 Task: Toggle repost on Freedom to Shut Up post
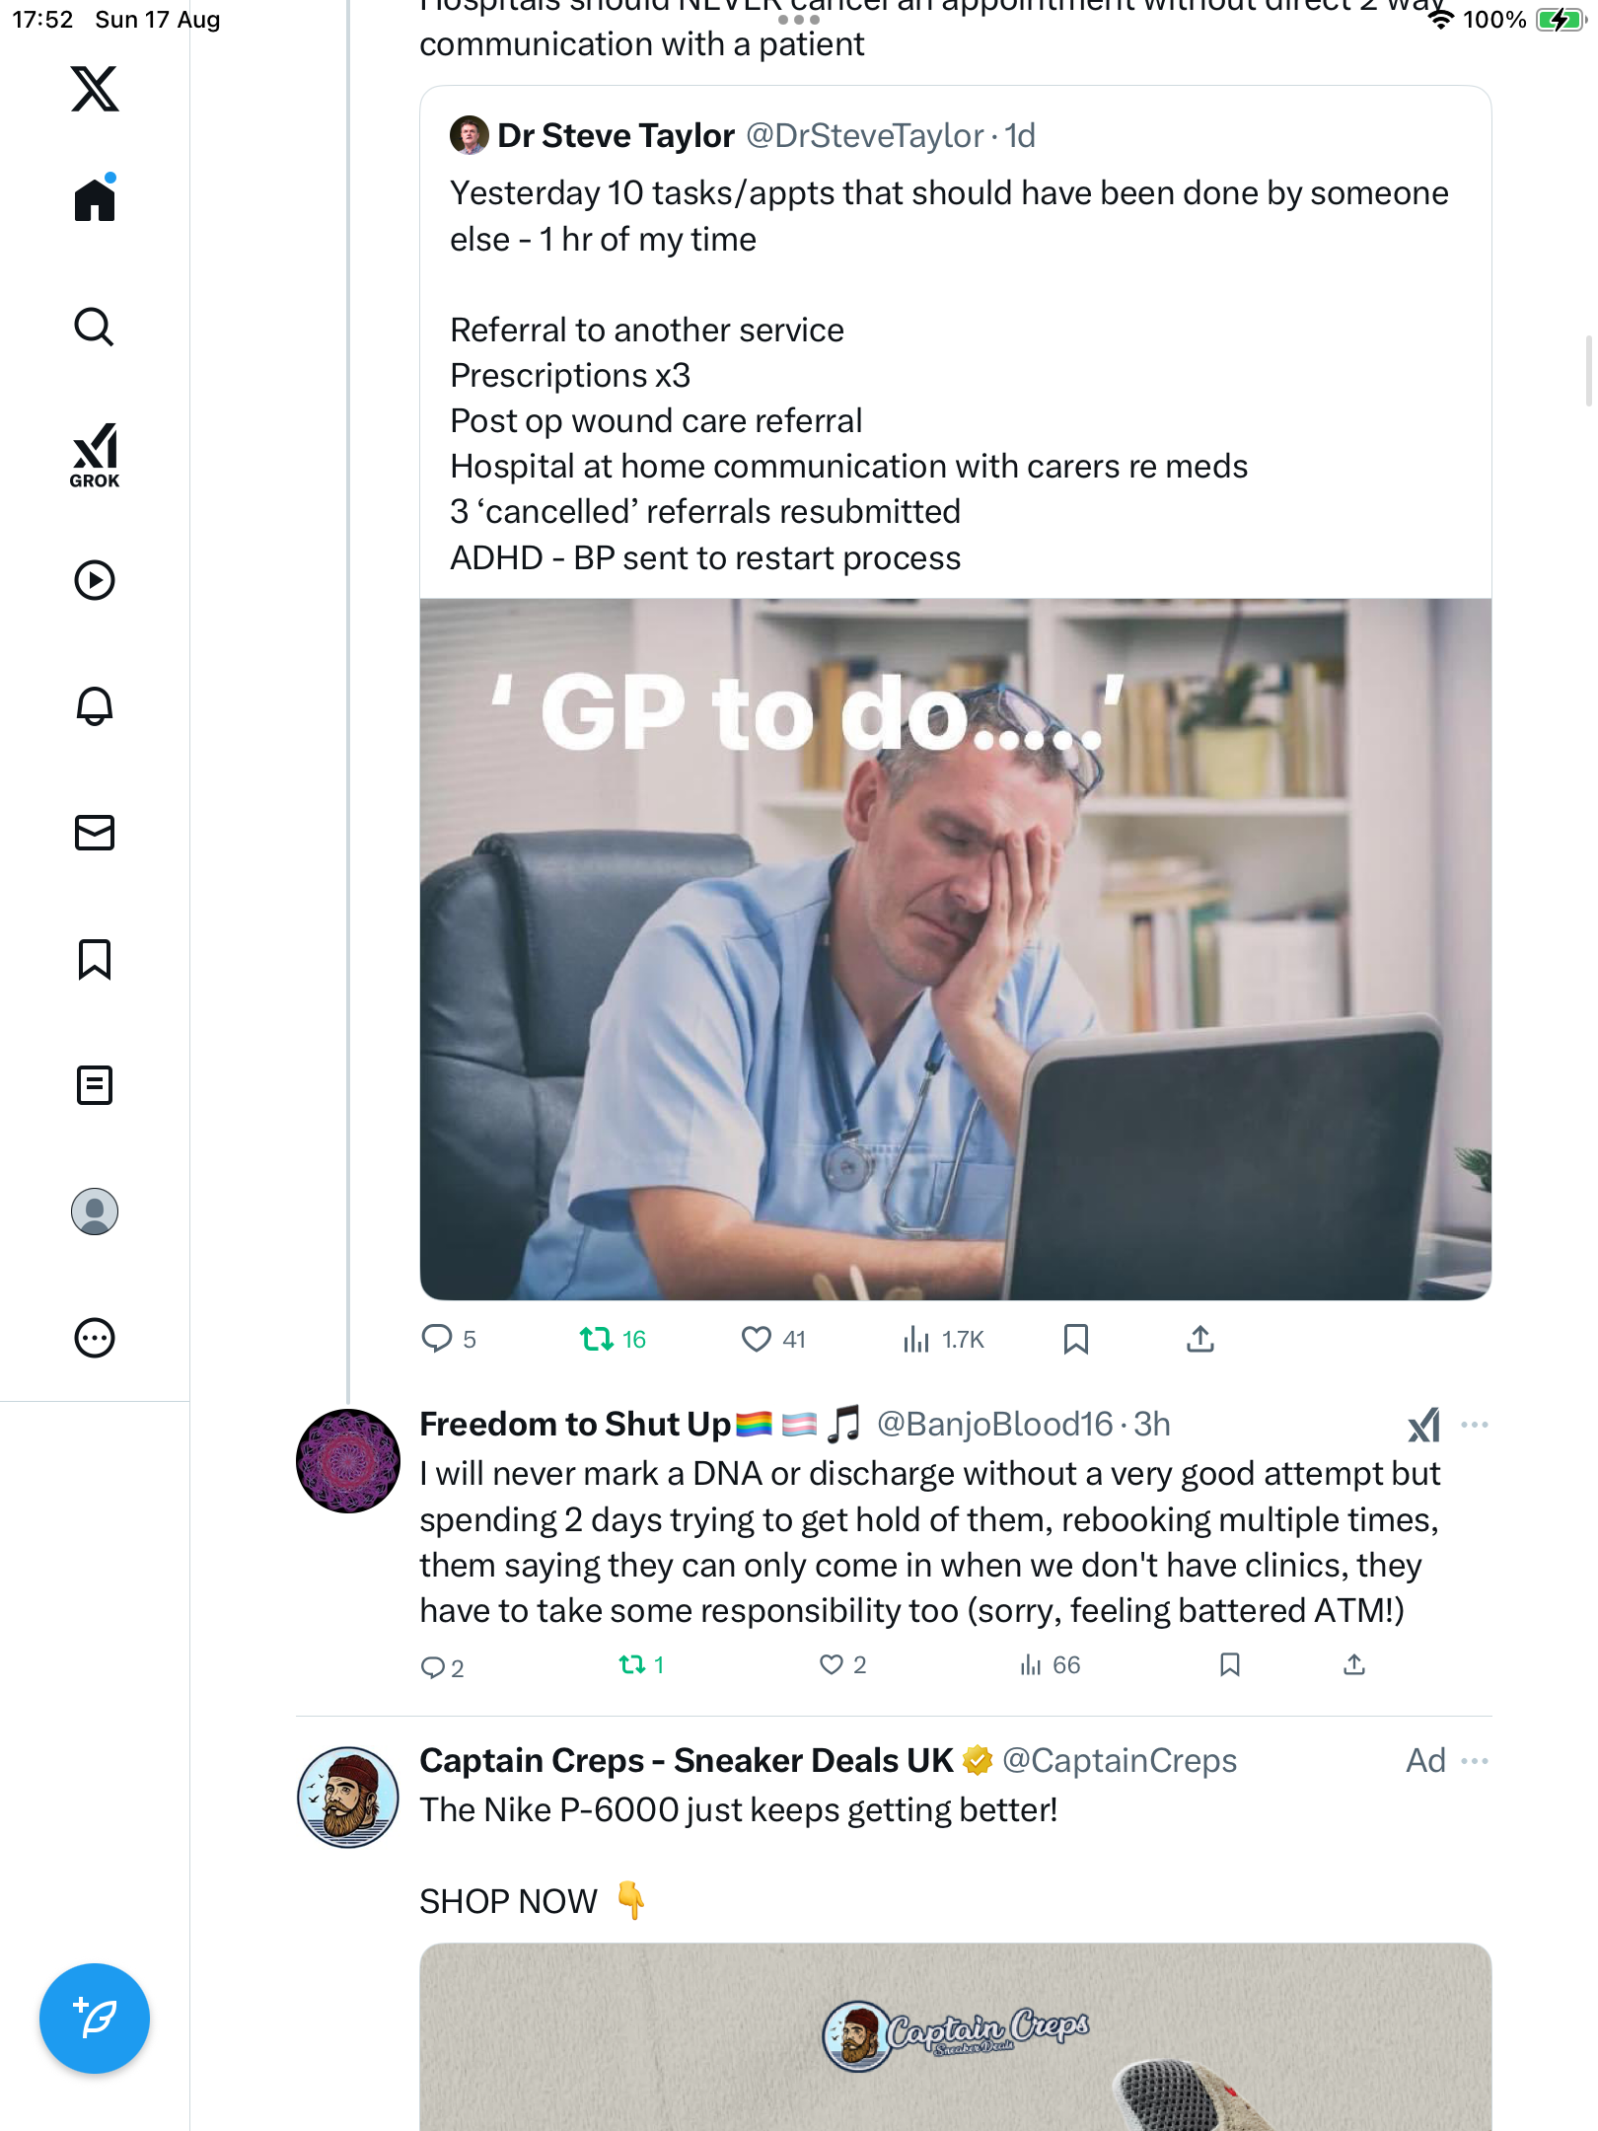tap(631, 1665)
